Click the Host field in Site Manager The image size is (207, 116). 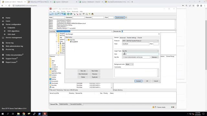click(136, 44)
